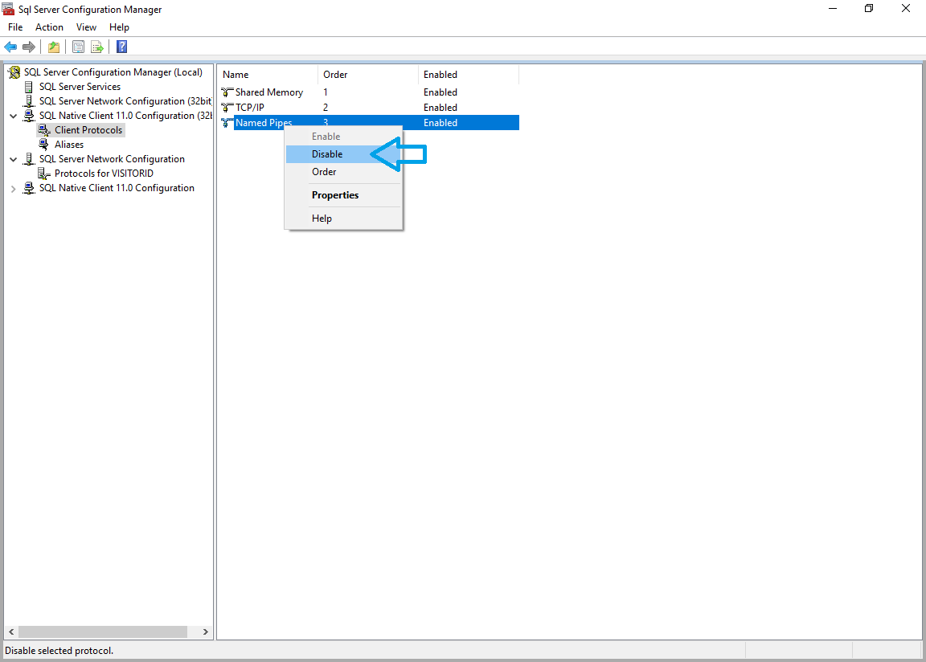Open the Action menu
The image size is (926, 662).
pyautogui.click(x=49, y=27)
